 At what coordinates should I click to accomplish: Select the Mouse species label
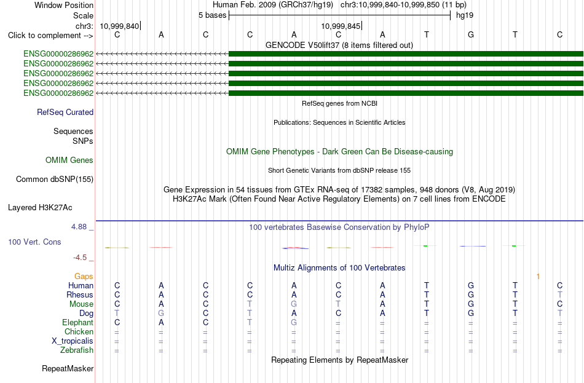click(x=81, y=304)
